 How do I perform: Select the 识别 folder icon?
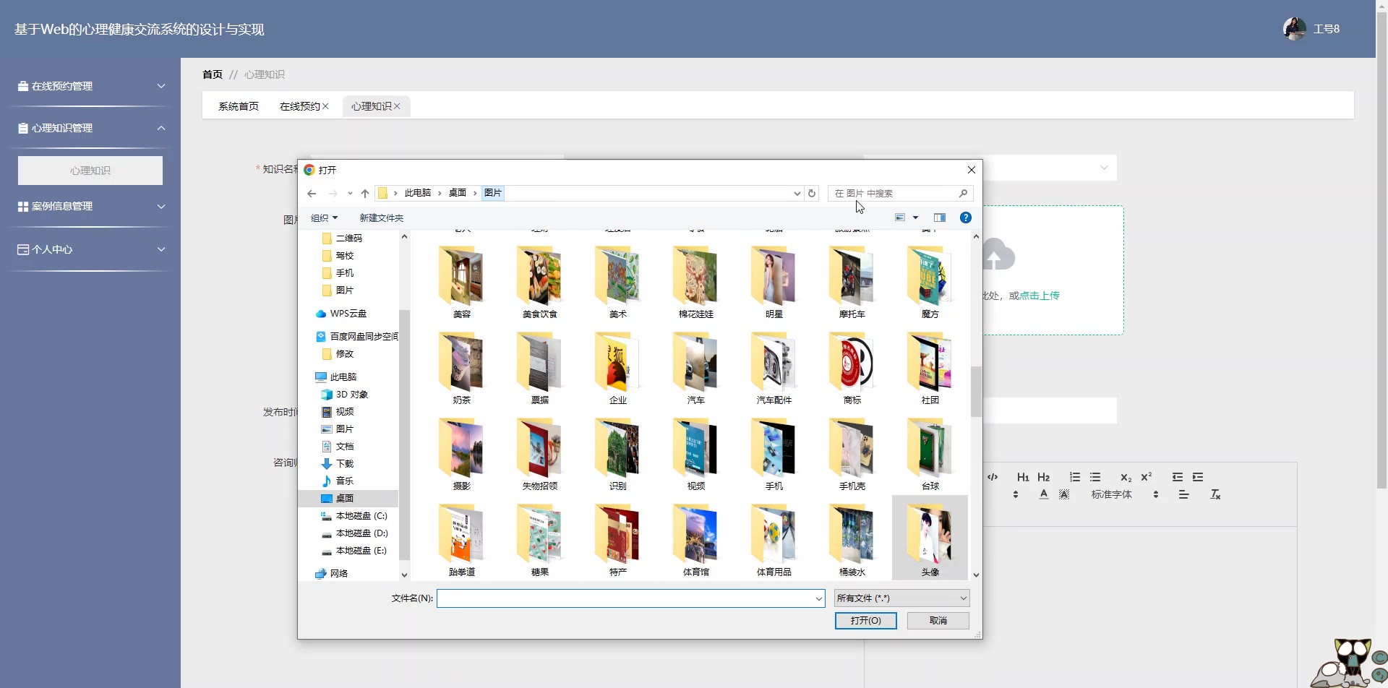[617, 448]
